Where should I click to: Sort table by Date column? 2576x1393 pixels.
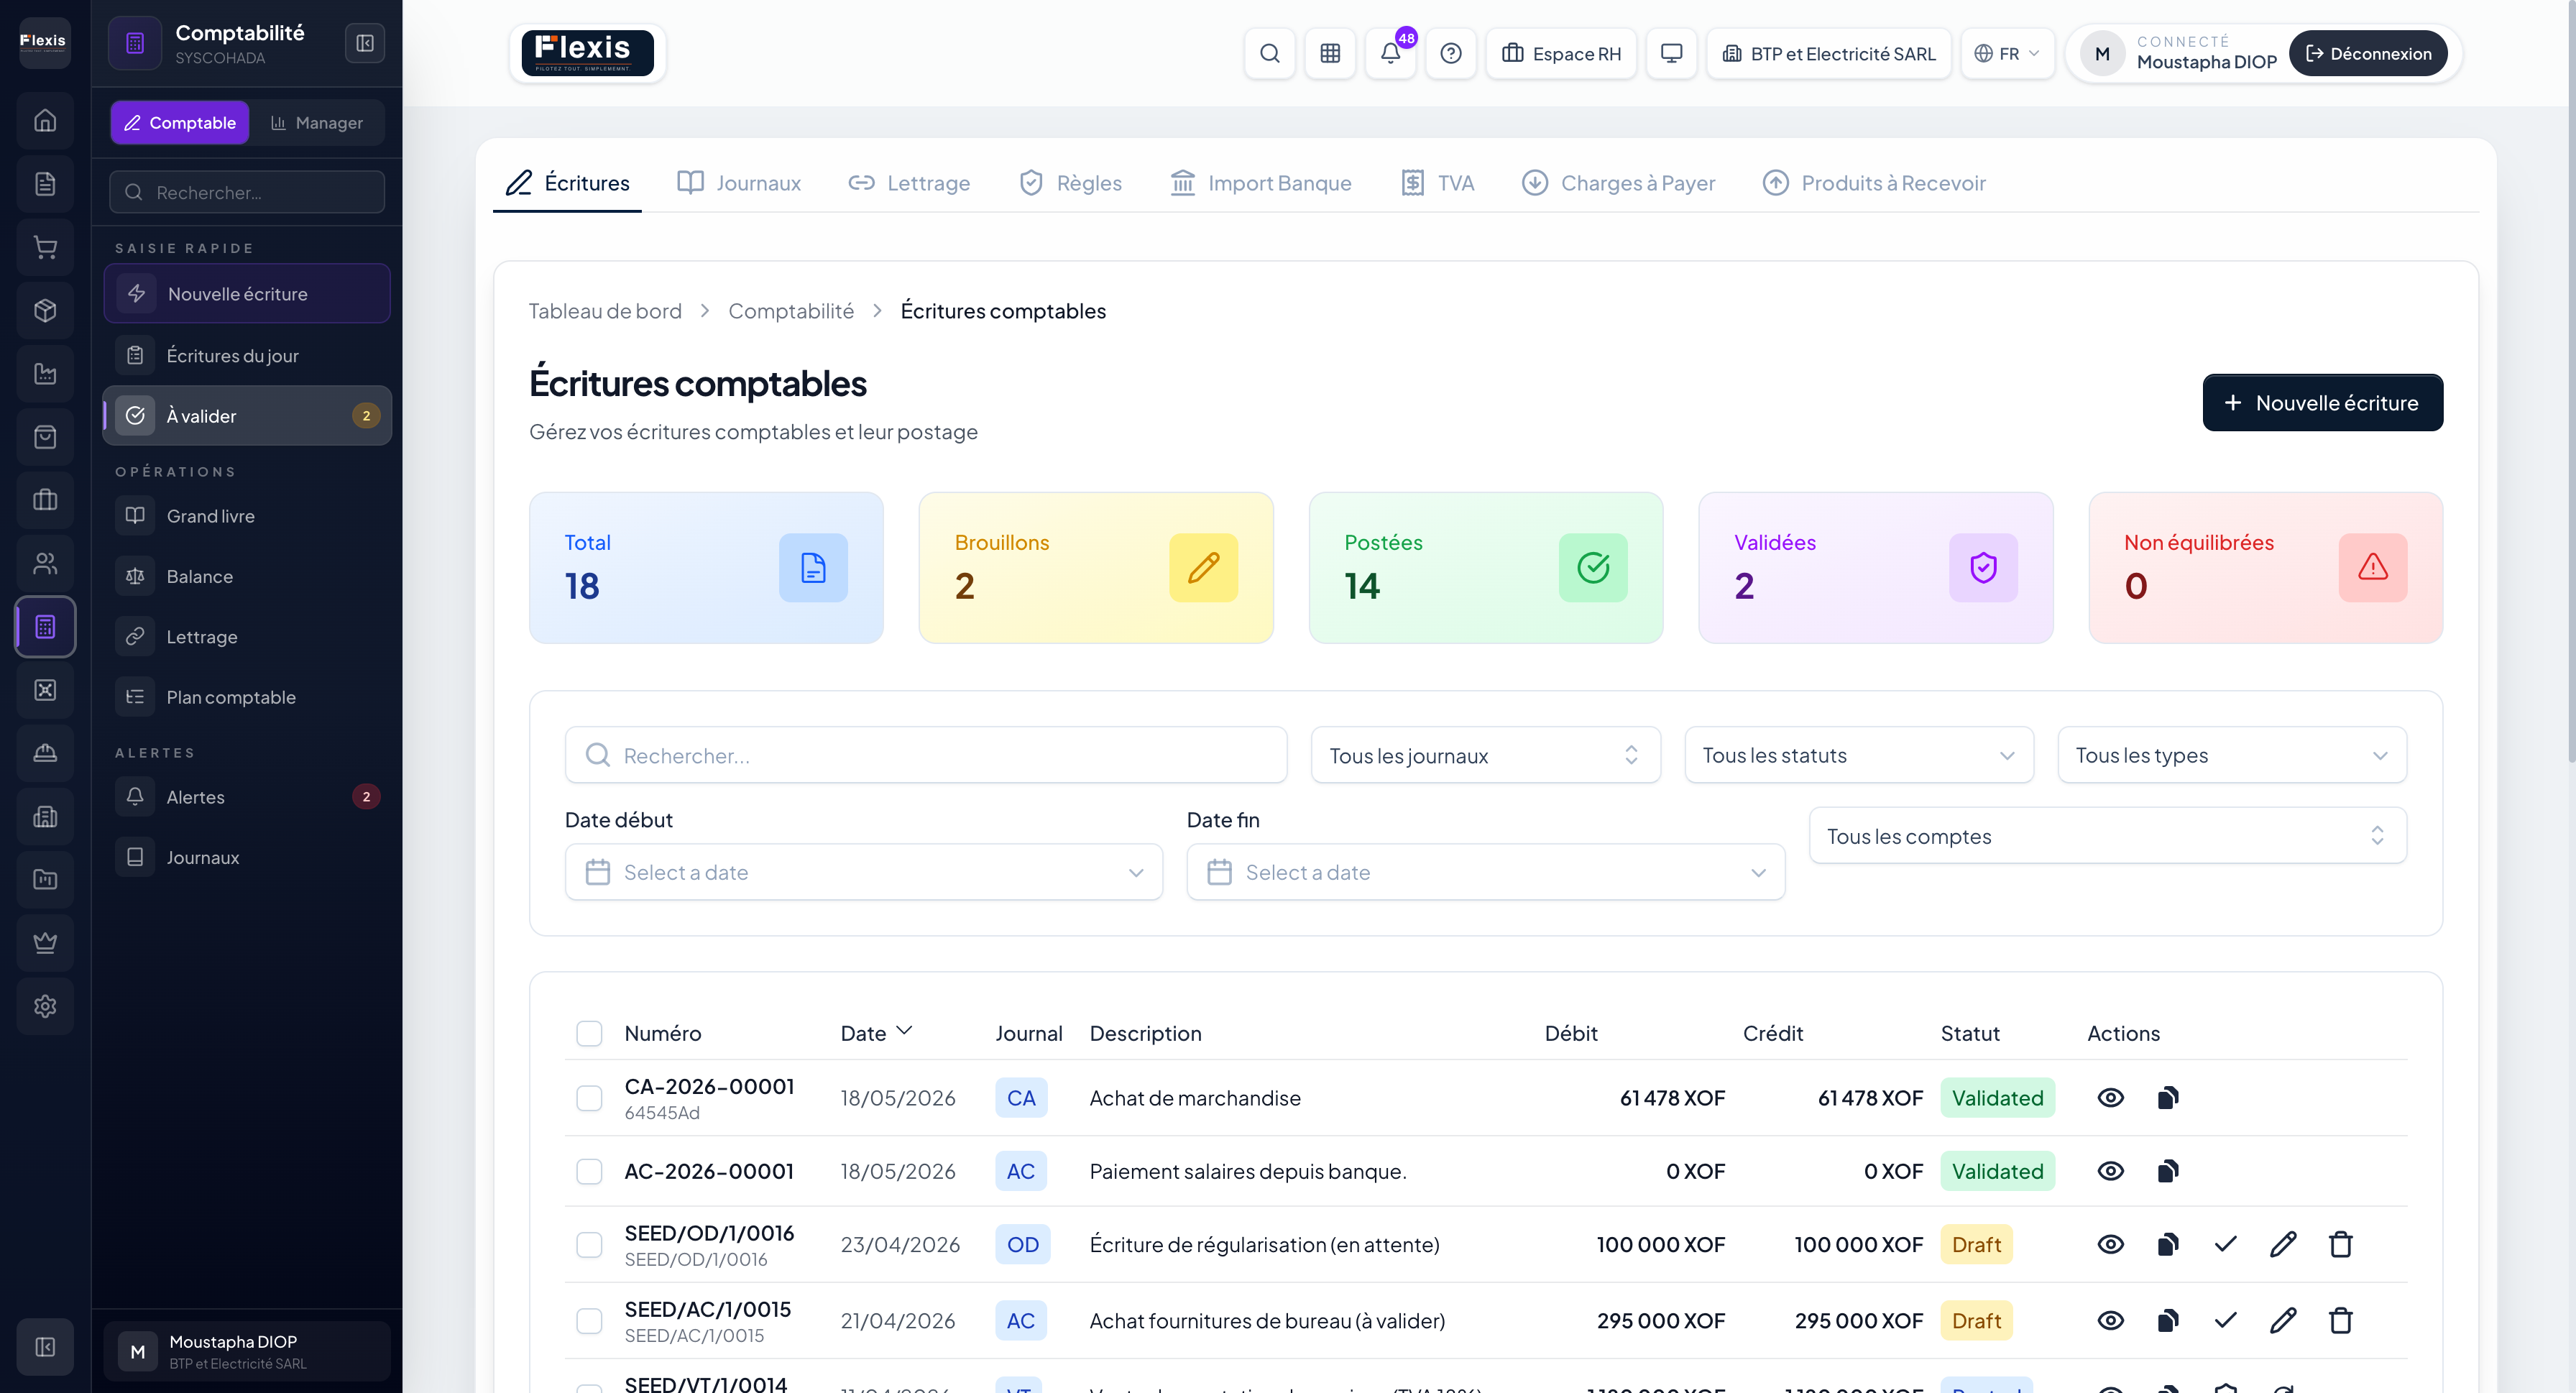[x=876, y=1033]
